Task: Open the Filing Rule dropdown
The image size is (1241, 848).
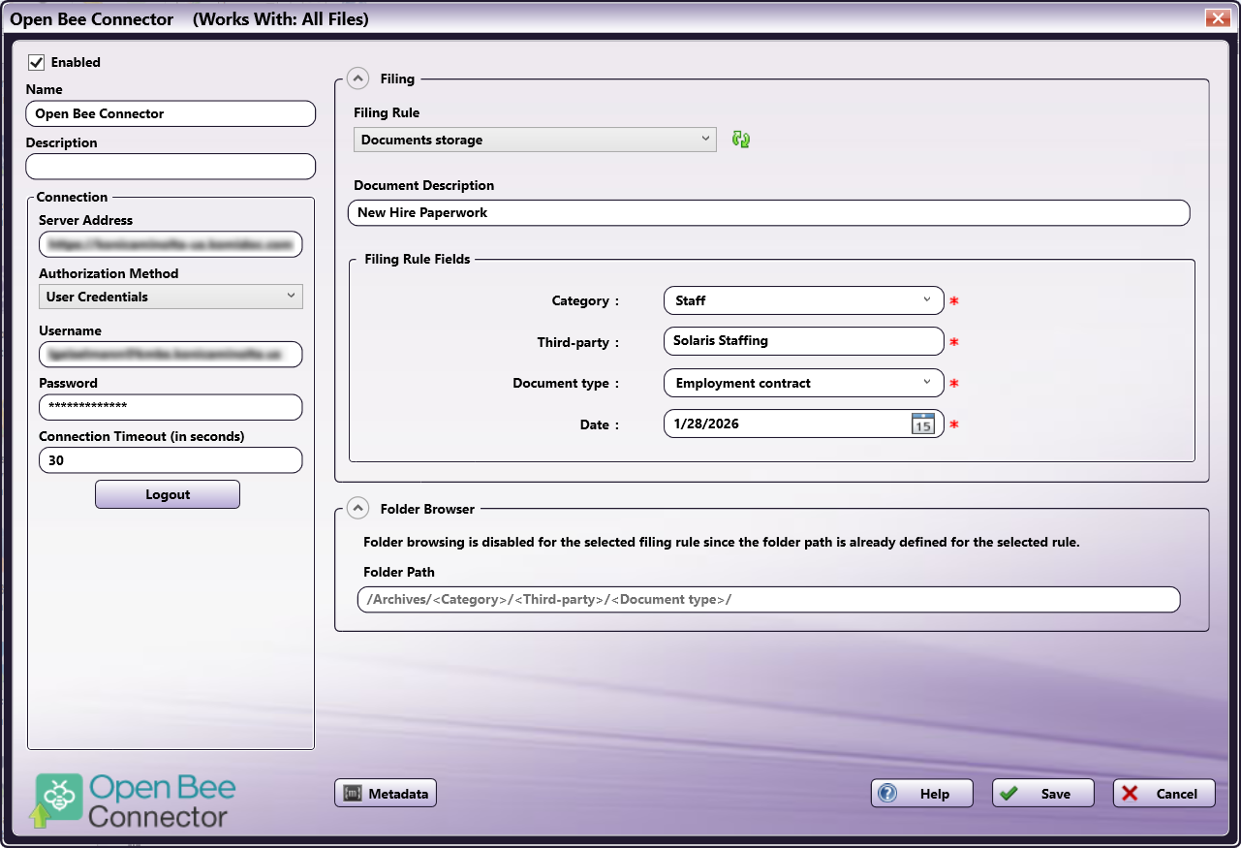Action: pos(535,140)
